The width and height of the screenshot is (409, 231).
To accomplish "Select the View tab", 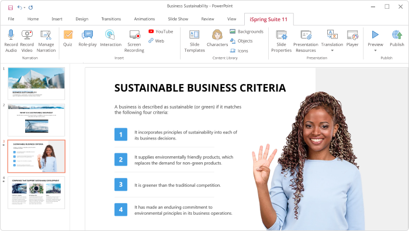I will point(231,19).
